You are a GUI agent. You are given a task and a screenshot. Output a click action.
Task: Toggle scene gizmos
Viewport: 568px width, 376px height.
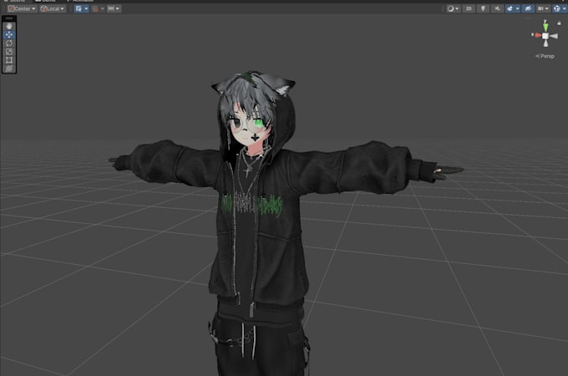pyautogui.click(x=557, y=8)
